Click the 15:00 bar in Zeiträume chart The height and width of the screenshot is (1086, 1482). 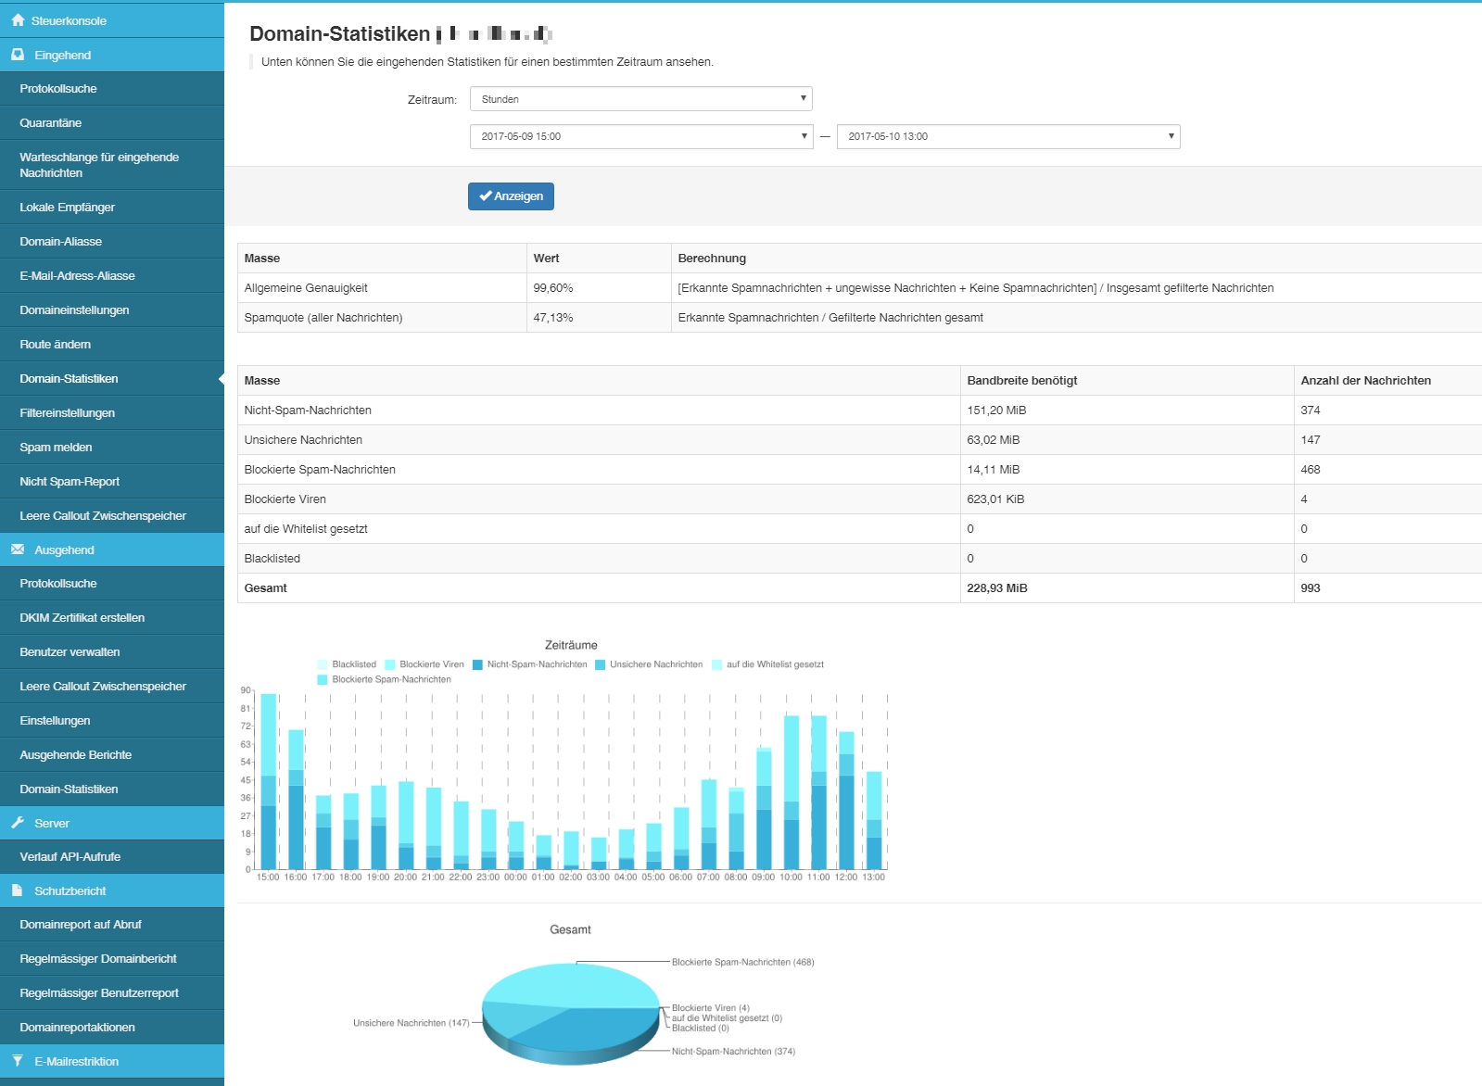tap(269, 783)
